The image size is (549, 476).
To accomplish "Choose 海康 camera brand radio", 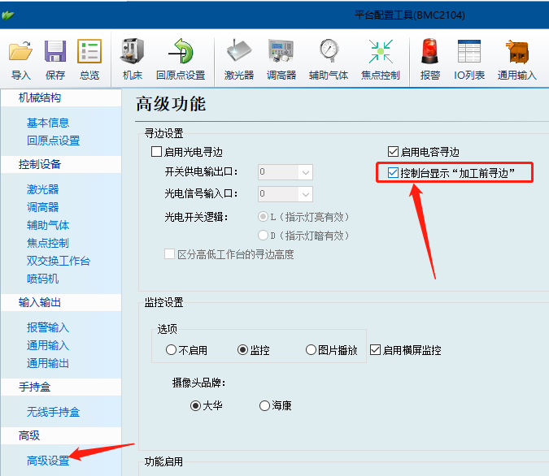I will pyautogui.click(x=264, y=405).
